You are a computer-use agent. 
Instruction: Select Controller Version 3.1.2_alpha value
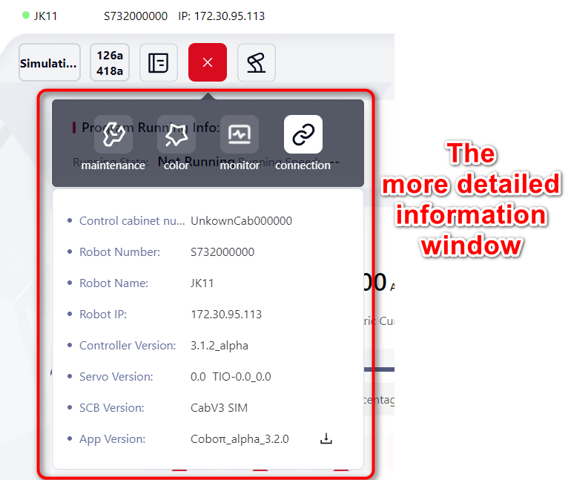click(x=220, y=346)
